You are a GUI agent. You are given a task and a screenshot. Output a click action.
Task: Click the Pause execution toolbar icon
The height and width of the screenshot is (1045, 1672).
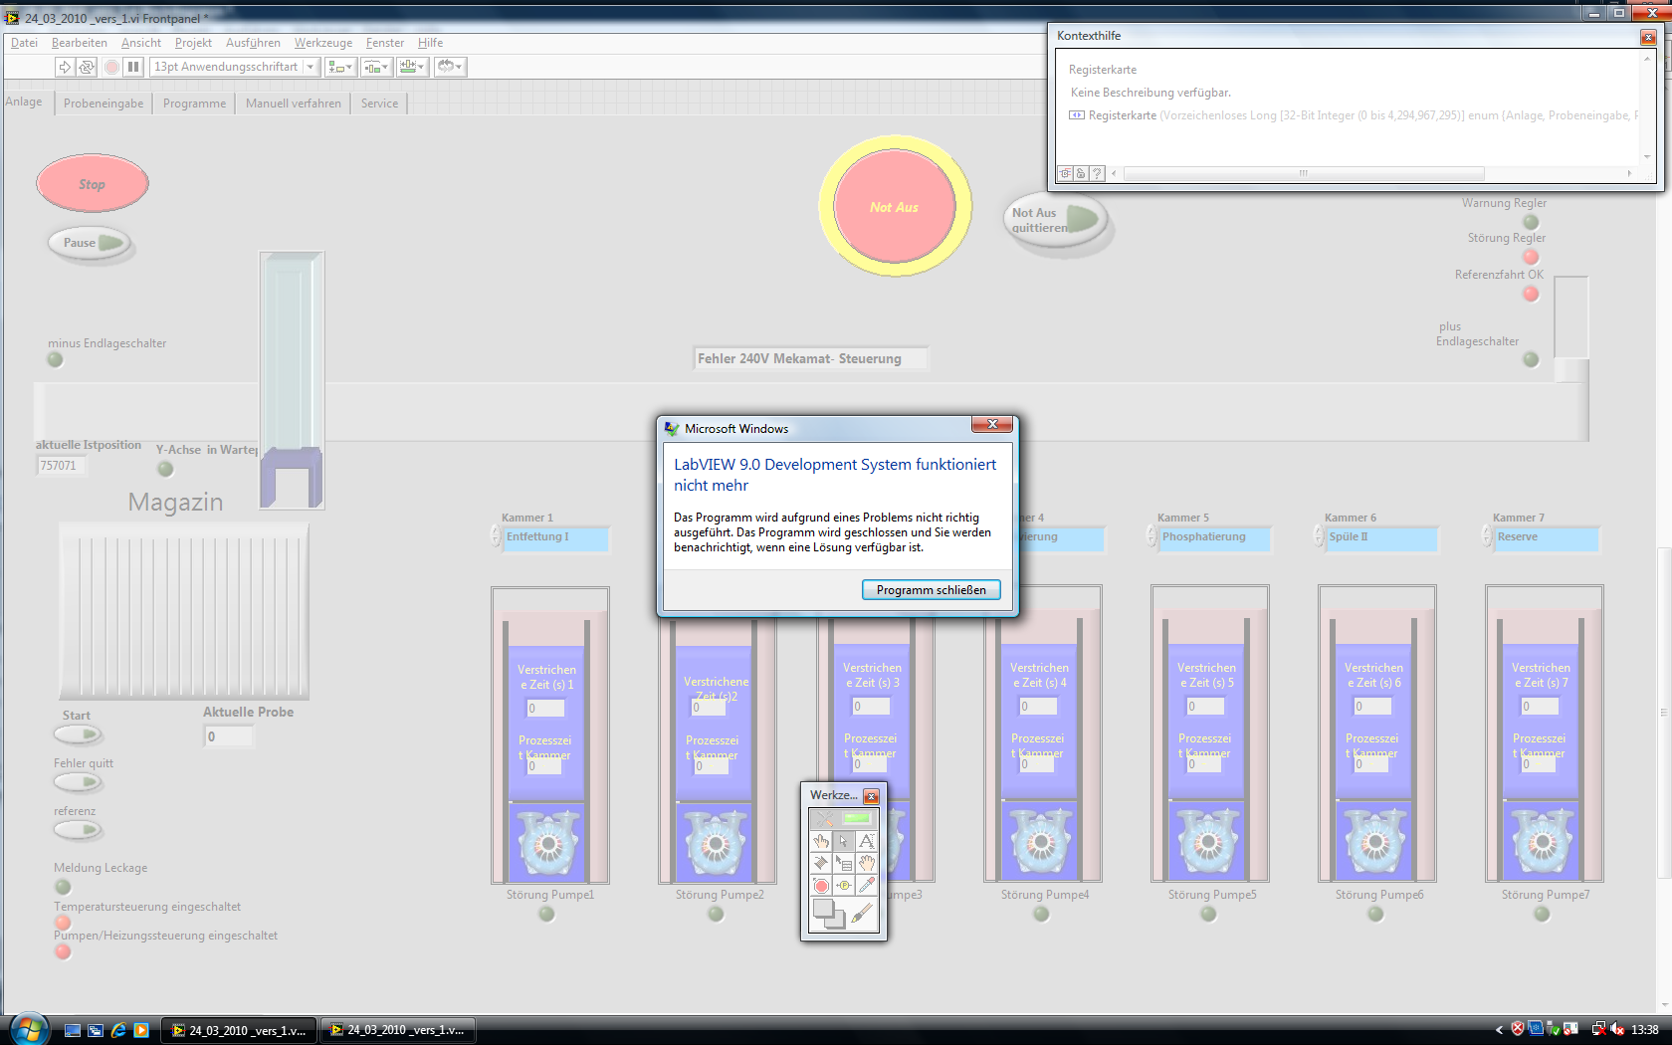click(x=133, y=67)
